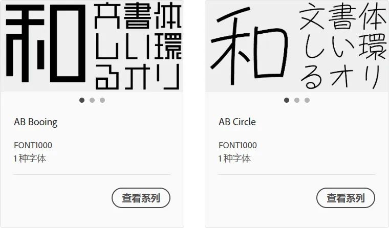Image resolution: width=389 pixels, height=228 pixels.
Task: Click the 文書体 sample text in AB Circle preview
Action: pyautogui.click(x=343, y=16)
